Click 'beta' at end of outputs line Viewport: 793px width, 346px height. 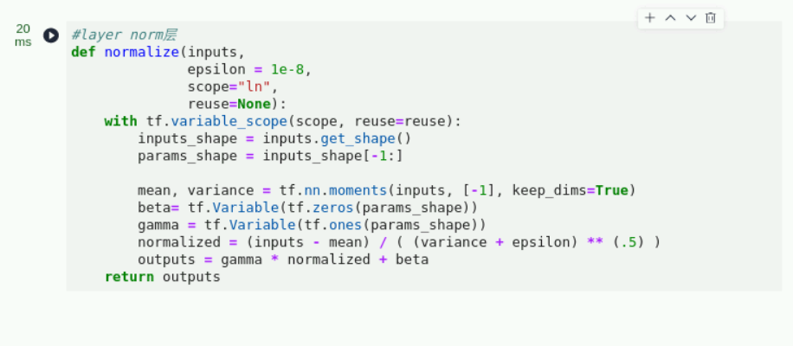click(412, 259)
